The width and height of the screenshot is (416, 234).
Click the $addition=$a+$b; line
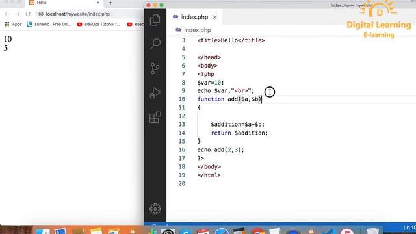click(238, 124)
